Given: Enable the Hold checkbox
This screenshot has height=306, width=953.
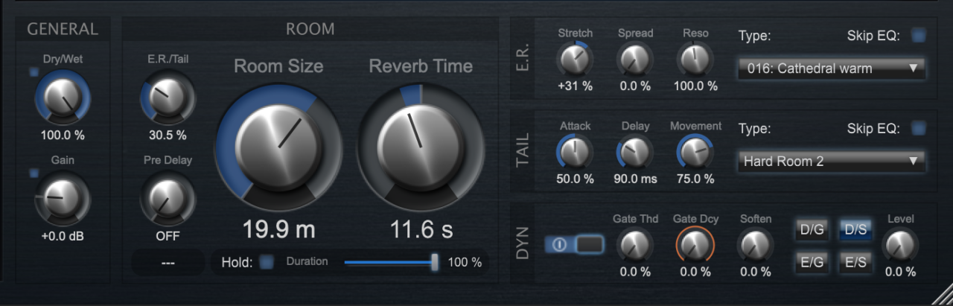Looking at the screenshot, I should pyautogui.click(x=267, y=262).
